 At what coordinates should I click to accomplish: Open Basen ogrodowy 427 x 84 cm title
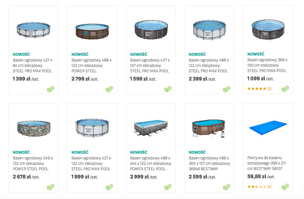(x=32, y=65)
